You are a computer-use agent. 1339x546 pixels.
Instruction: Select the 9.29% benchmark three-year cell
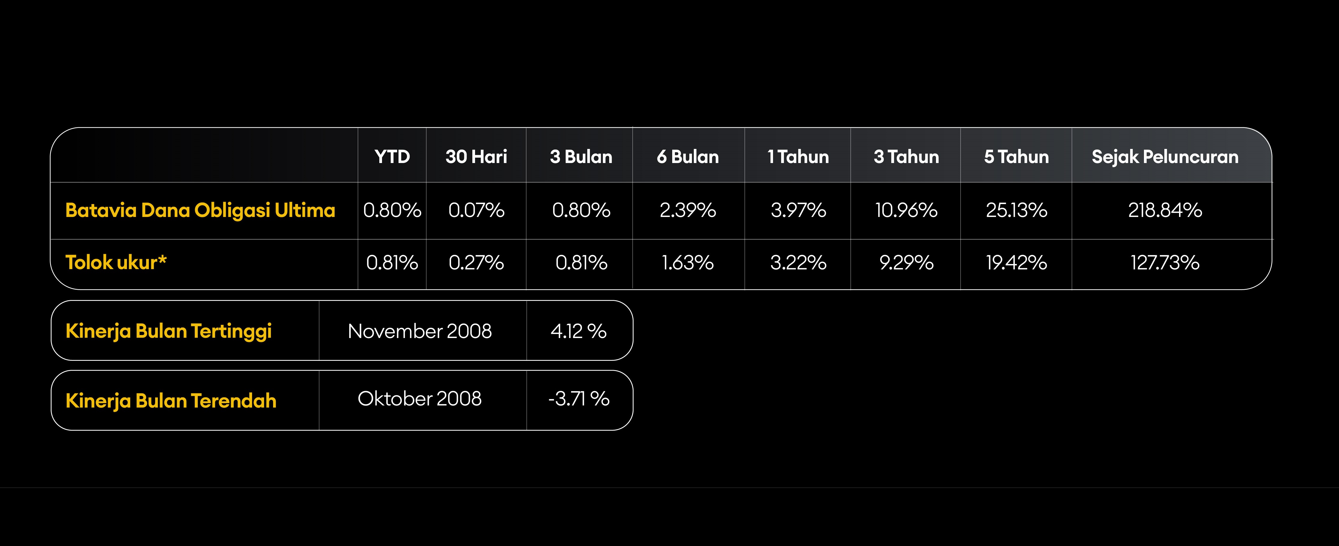point(906,263)
